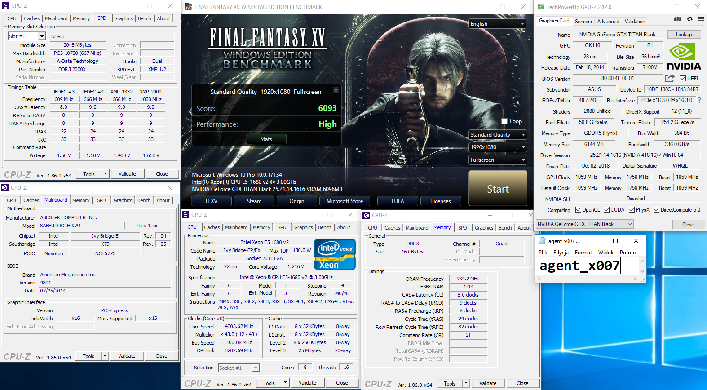
Task: Open the Widok menu in Notepad
Action: (605, 253)
